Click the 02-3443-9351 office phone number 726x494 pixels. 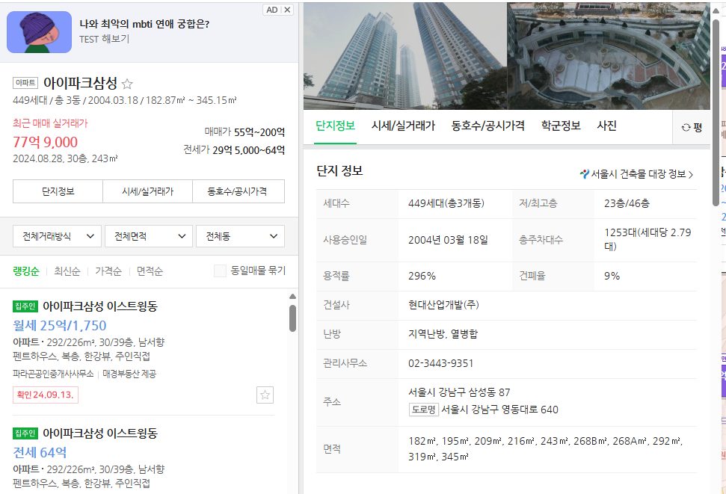click(x=441, y=363)
